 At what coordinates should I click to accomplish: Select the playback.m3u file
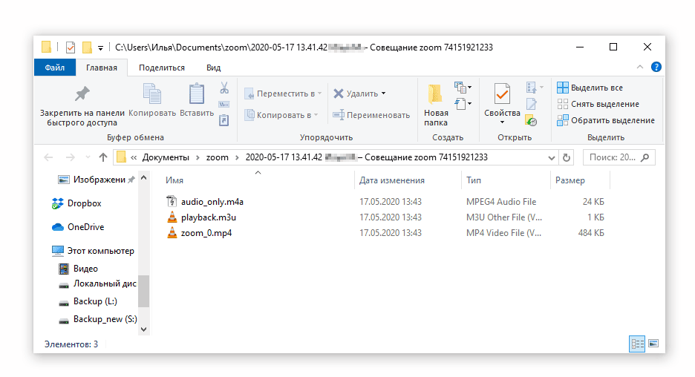pyautogui.click(x=209, y=217)
